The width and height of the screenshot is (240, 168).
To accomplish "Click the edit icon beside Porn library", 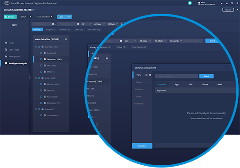I will pos(146,75).
